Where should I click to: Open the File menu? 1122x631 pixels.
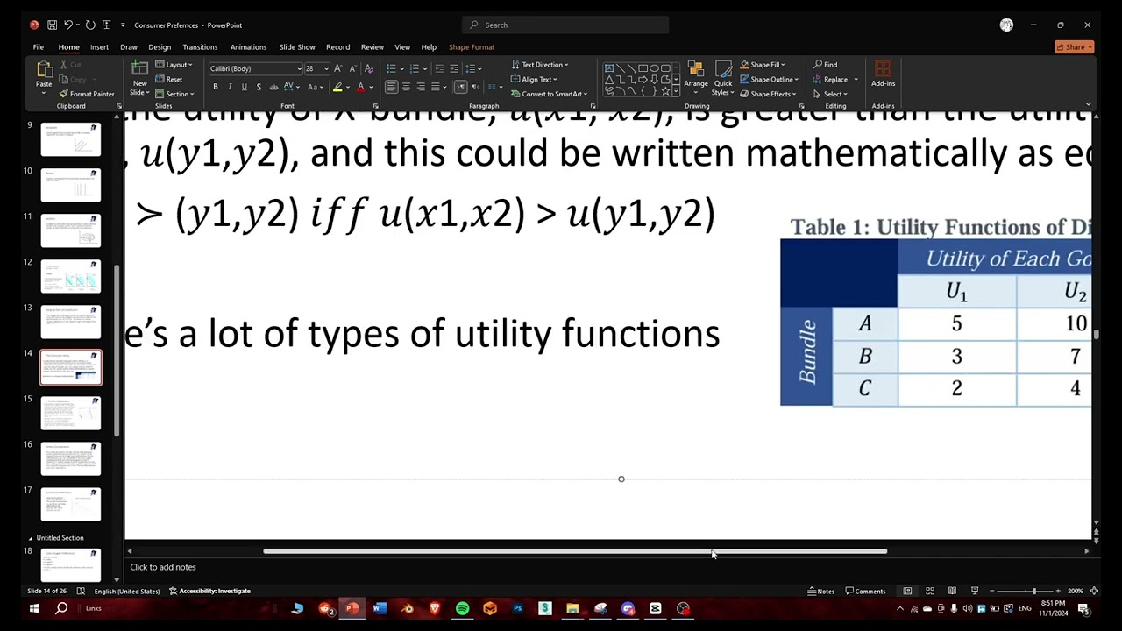pyautogui.click(x=39, y=46)
